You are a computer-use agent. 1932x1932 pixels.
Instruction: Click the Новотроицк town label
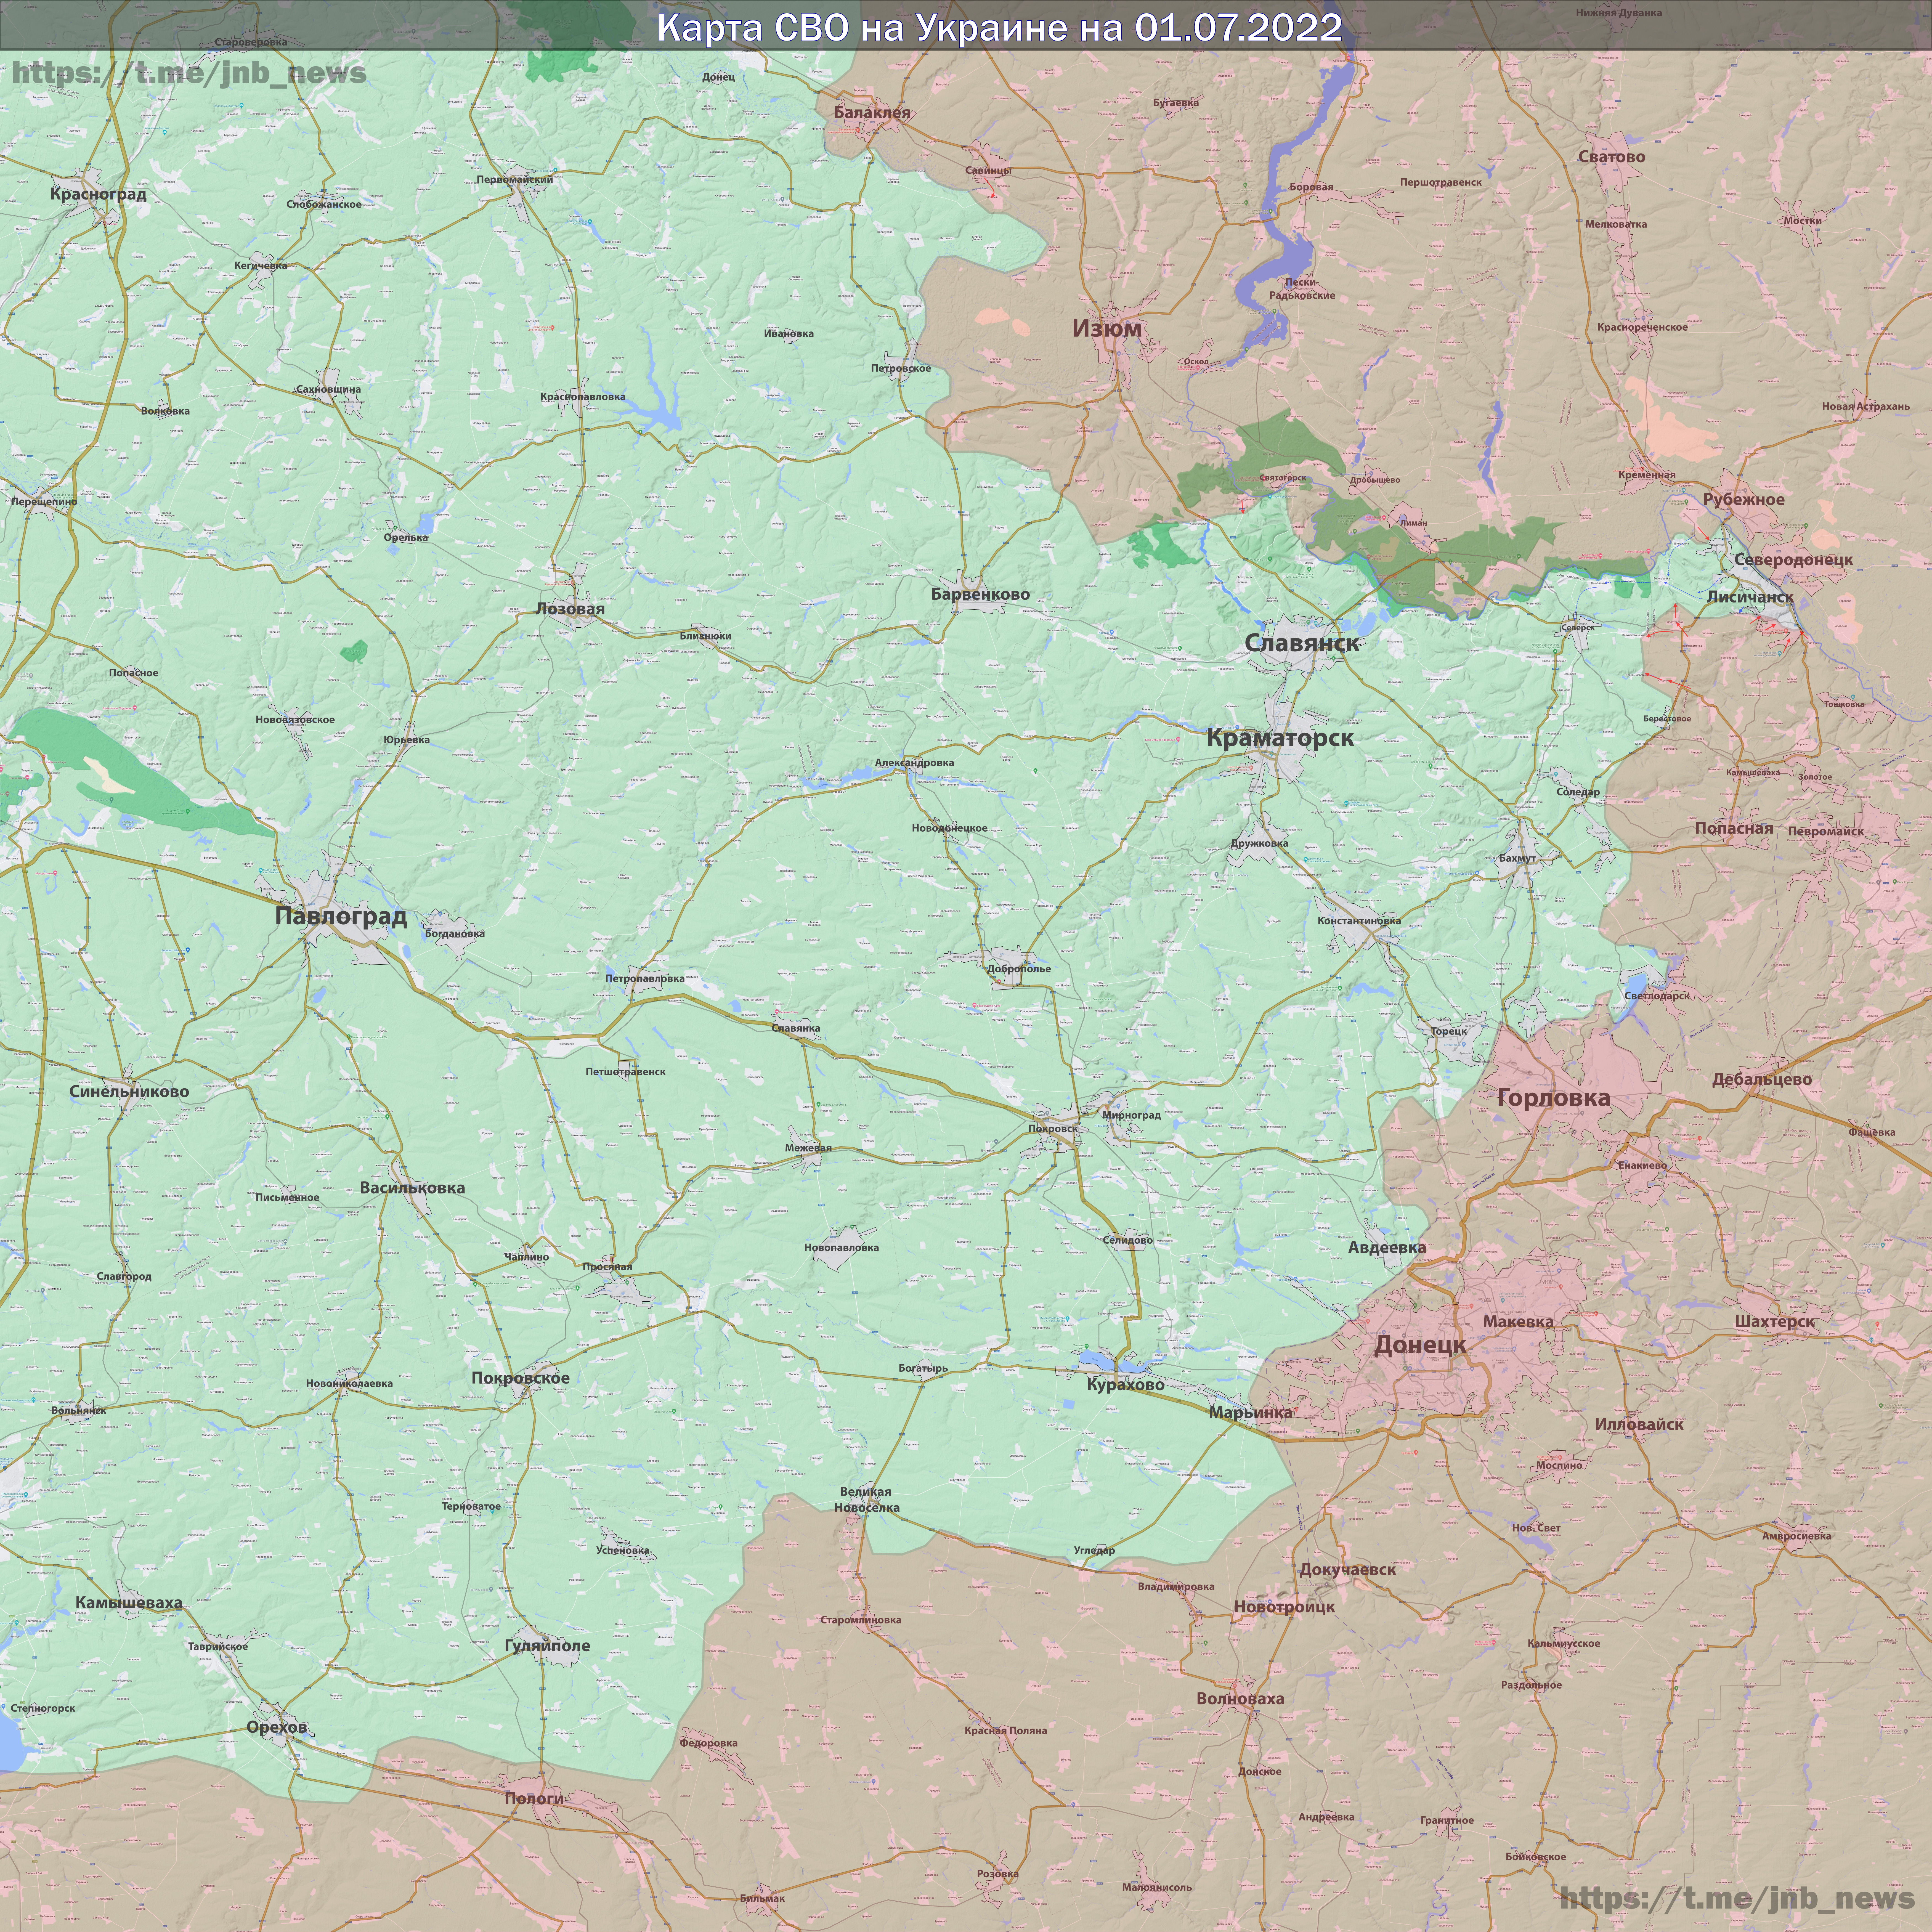(x=1284, y=1607)
